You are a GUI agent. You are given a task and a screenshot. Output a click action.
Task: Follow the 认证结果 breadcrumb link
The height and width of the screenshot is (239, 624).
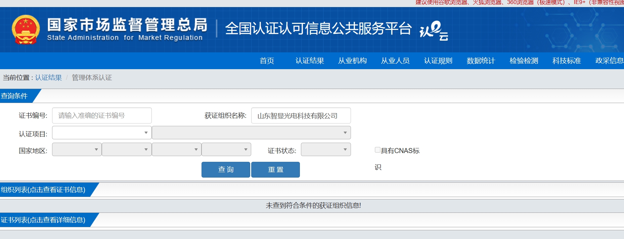click(x=48, y=78)
